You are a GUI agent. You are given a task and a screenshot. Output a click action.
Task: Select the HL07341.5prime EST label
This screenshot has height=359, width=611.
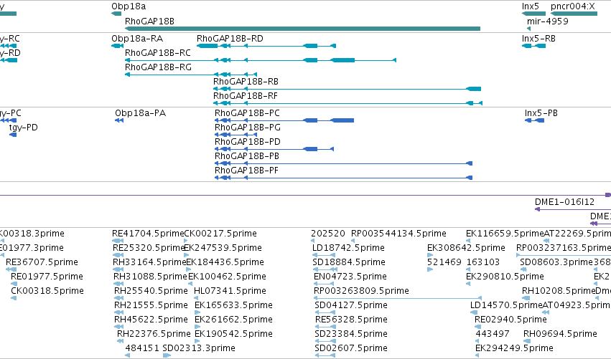pyautogui.click(x=230, y=291)
